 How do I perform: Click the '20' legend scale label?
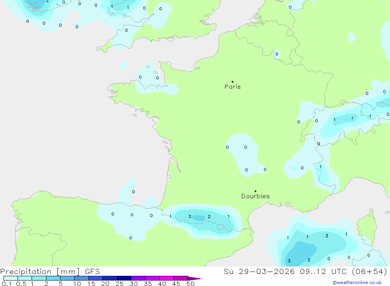pos(105,284)
